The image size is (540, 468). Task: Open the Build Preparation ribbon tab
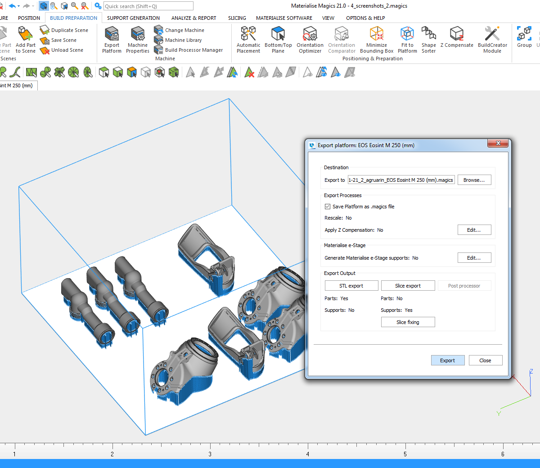pos(73,18)
